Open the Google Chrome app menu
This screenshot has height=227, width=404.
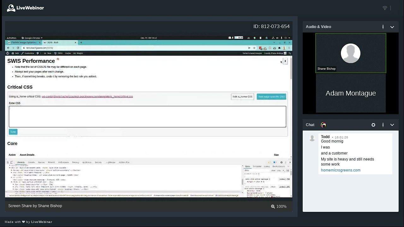33,38
